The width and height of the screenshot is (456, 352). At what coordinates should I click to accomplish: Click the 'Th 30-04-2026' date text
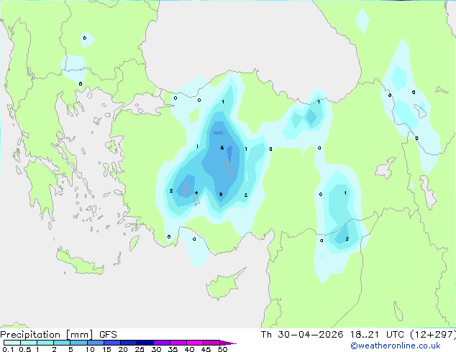coord(302,335)
